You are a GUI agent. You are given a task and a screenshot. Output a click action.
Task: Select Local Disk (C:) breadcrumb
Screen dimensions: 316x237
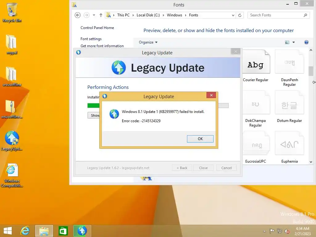point(148,15)
